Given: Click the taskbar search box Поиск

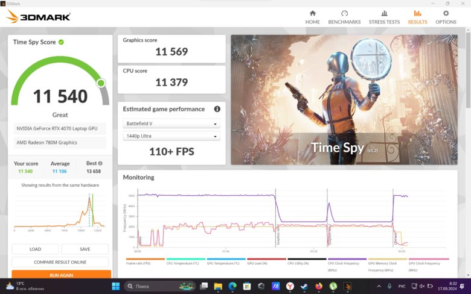Looking at the screenshot, I should [160, 286].
